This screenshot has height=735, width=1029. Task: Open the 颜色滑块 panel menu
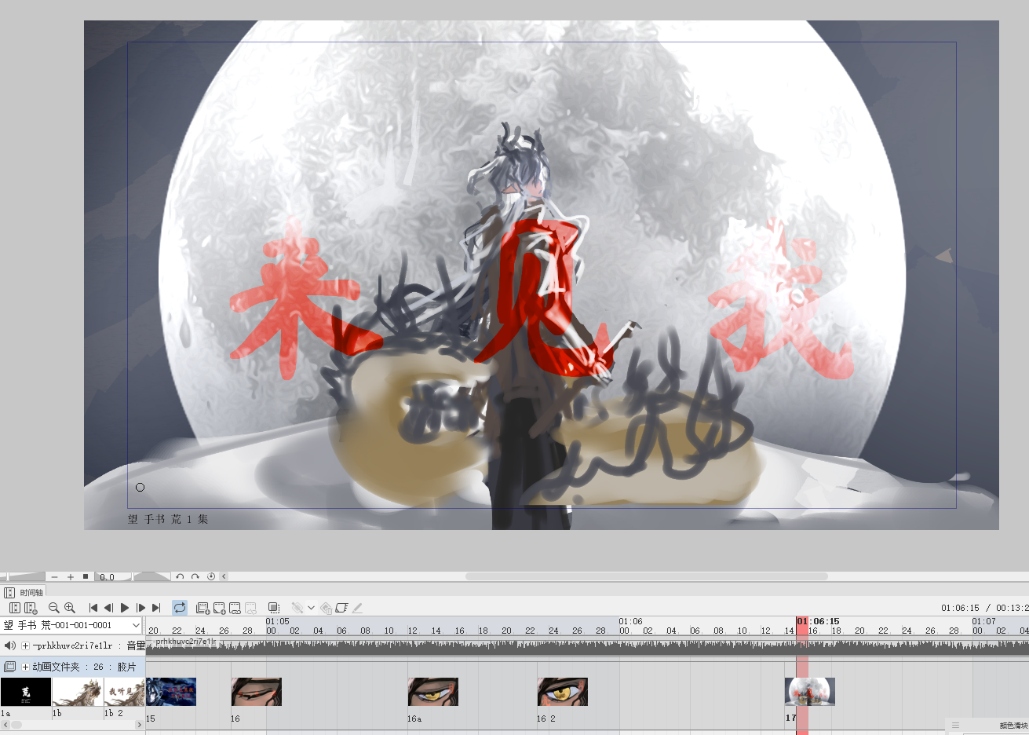pos(955,726)
